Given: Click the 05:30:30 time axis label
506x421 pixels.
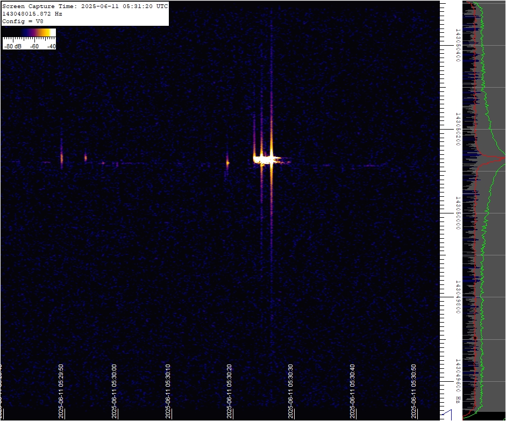Looking at the screenshot, I should point(290,391).
